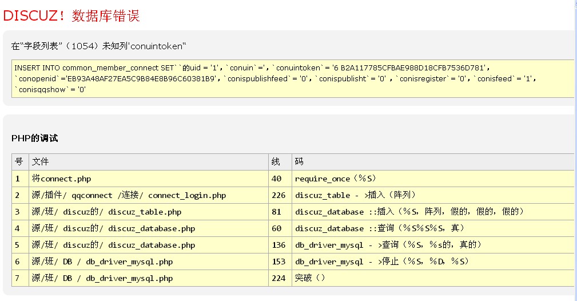
Task: Select the discuz_table.php file cell
Action: coord(149,212)
